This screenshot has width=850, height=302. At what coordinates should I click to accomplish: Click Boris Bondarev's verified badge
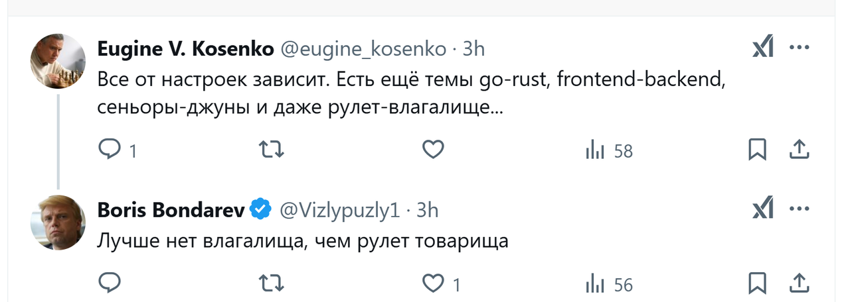260,210
